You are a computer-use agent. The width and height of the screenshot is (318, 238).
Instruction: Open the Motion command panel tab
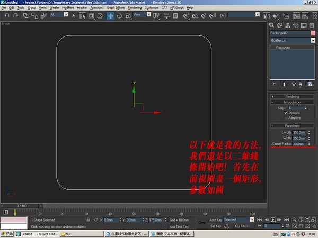(295, 25)
